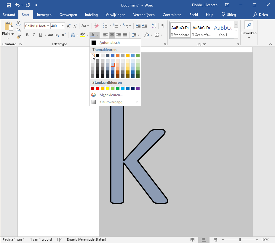
Task: Open numbered list style dropdown
Action: 120,26
